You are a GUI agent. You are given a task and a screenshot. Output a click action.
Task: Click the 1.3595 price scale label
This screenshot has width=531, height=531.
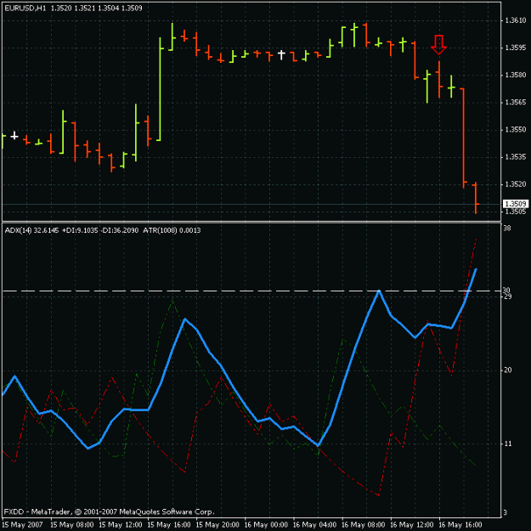pos(516,48)
